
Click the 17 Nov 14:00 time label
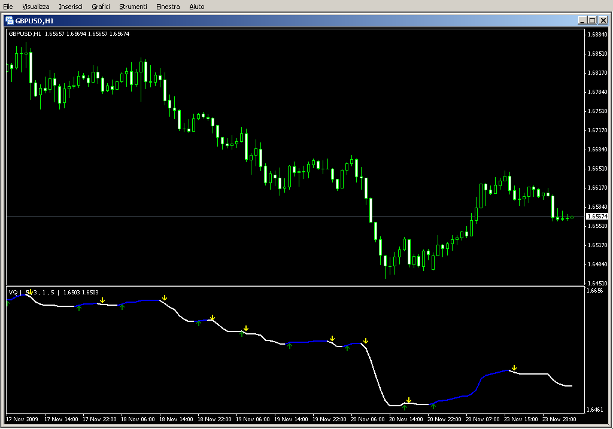tap(61, 419)
